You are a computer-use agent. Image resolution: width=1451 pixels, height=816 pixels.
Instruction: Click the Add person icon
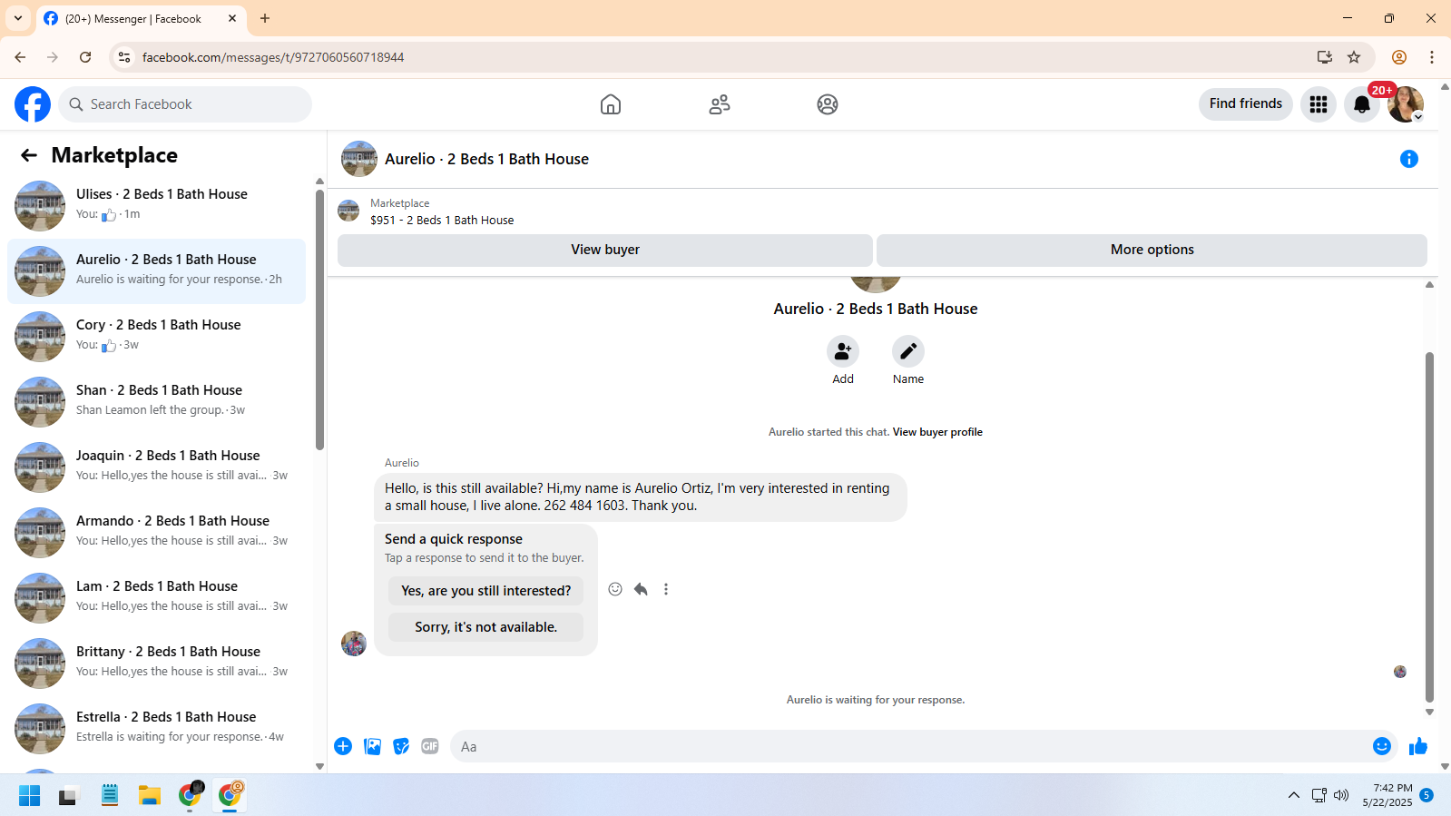coord(843,351)
